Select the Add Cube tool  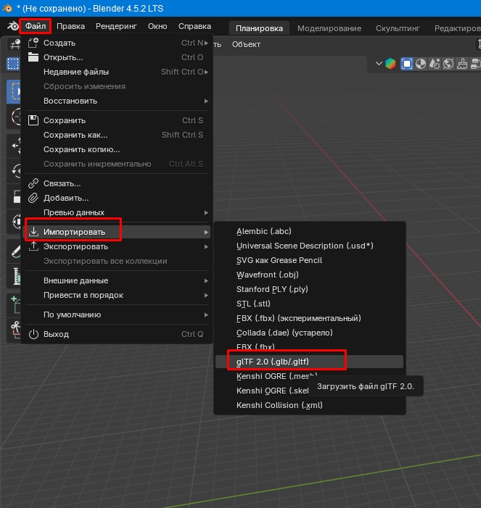pos(15,305)
